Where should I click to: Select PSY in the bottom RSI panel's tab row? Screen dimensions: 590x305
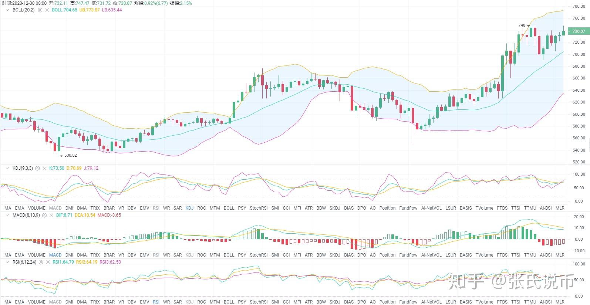pos(242,302)
